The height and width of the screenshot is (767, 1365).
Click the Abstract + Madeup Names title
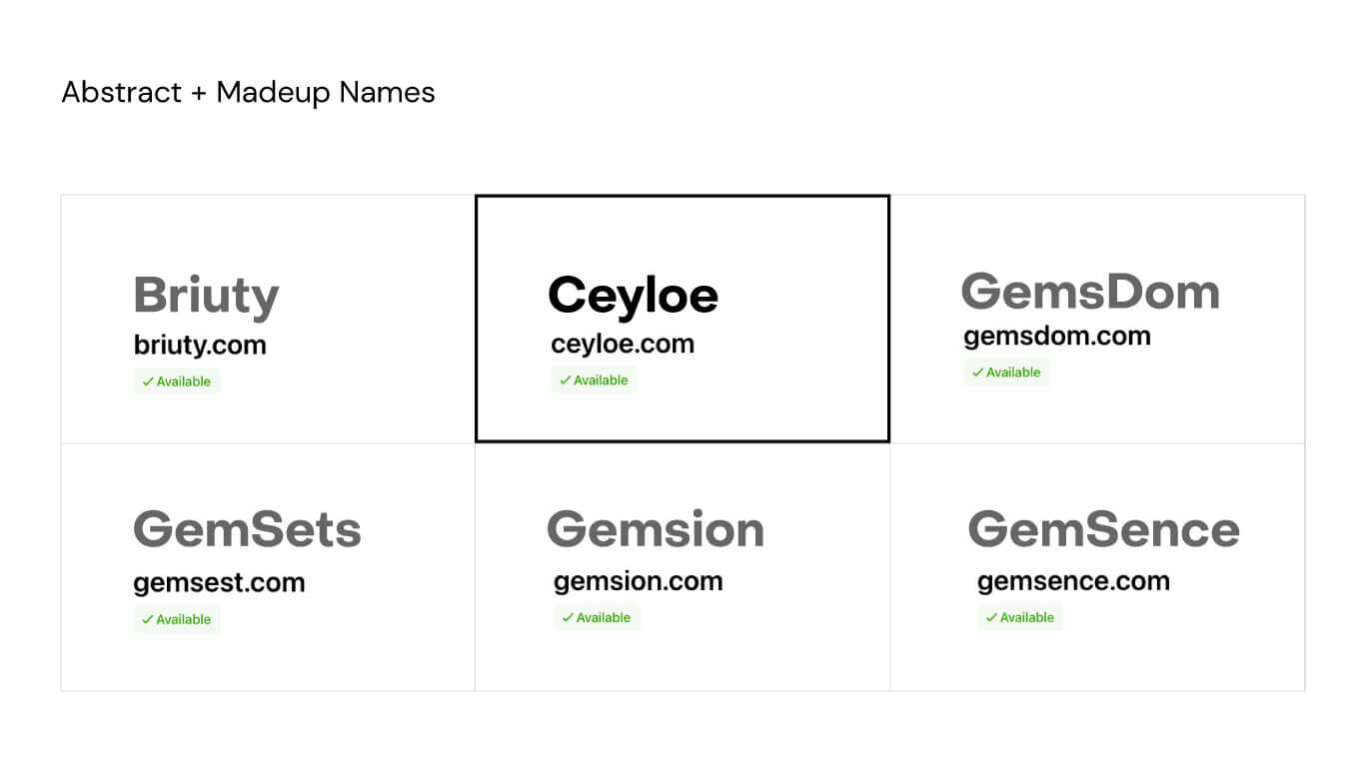tap(248, 93)
